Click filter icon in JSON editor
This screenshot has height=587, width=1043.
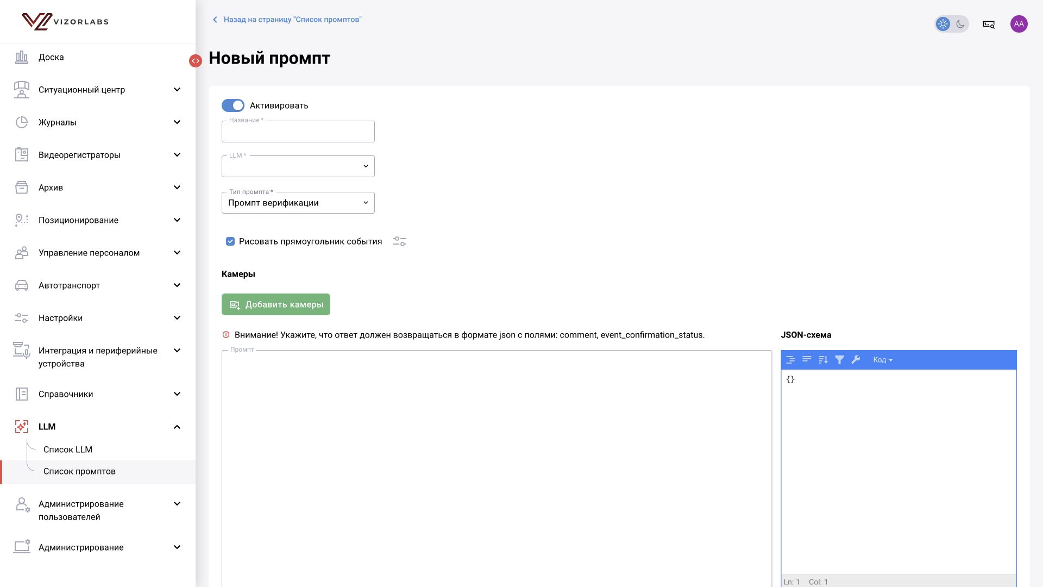click(x=839, y=360)
